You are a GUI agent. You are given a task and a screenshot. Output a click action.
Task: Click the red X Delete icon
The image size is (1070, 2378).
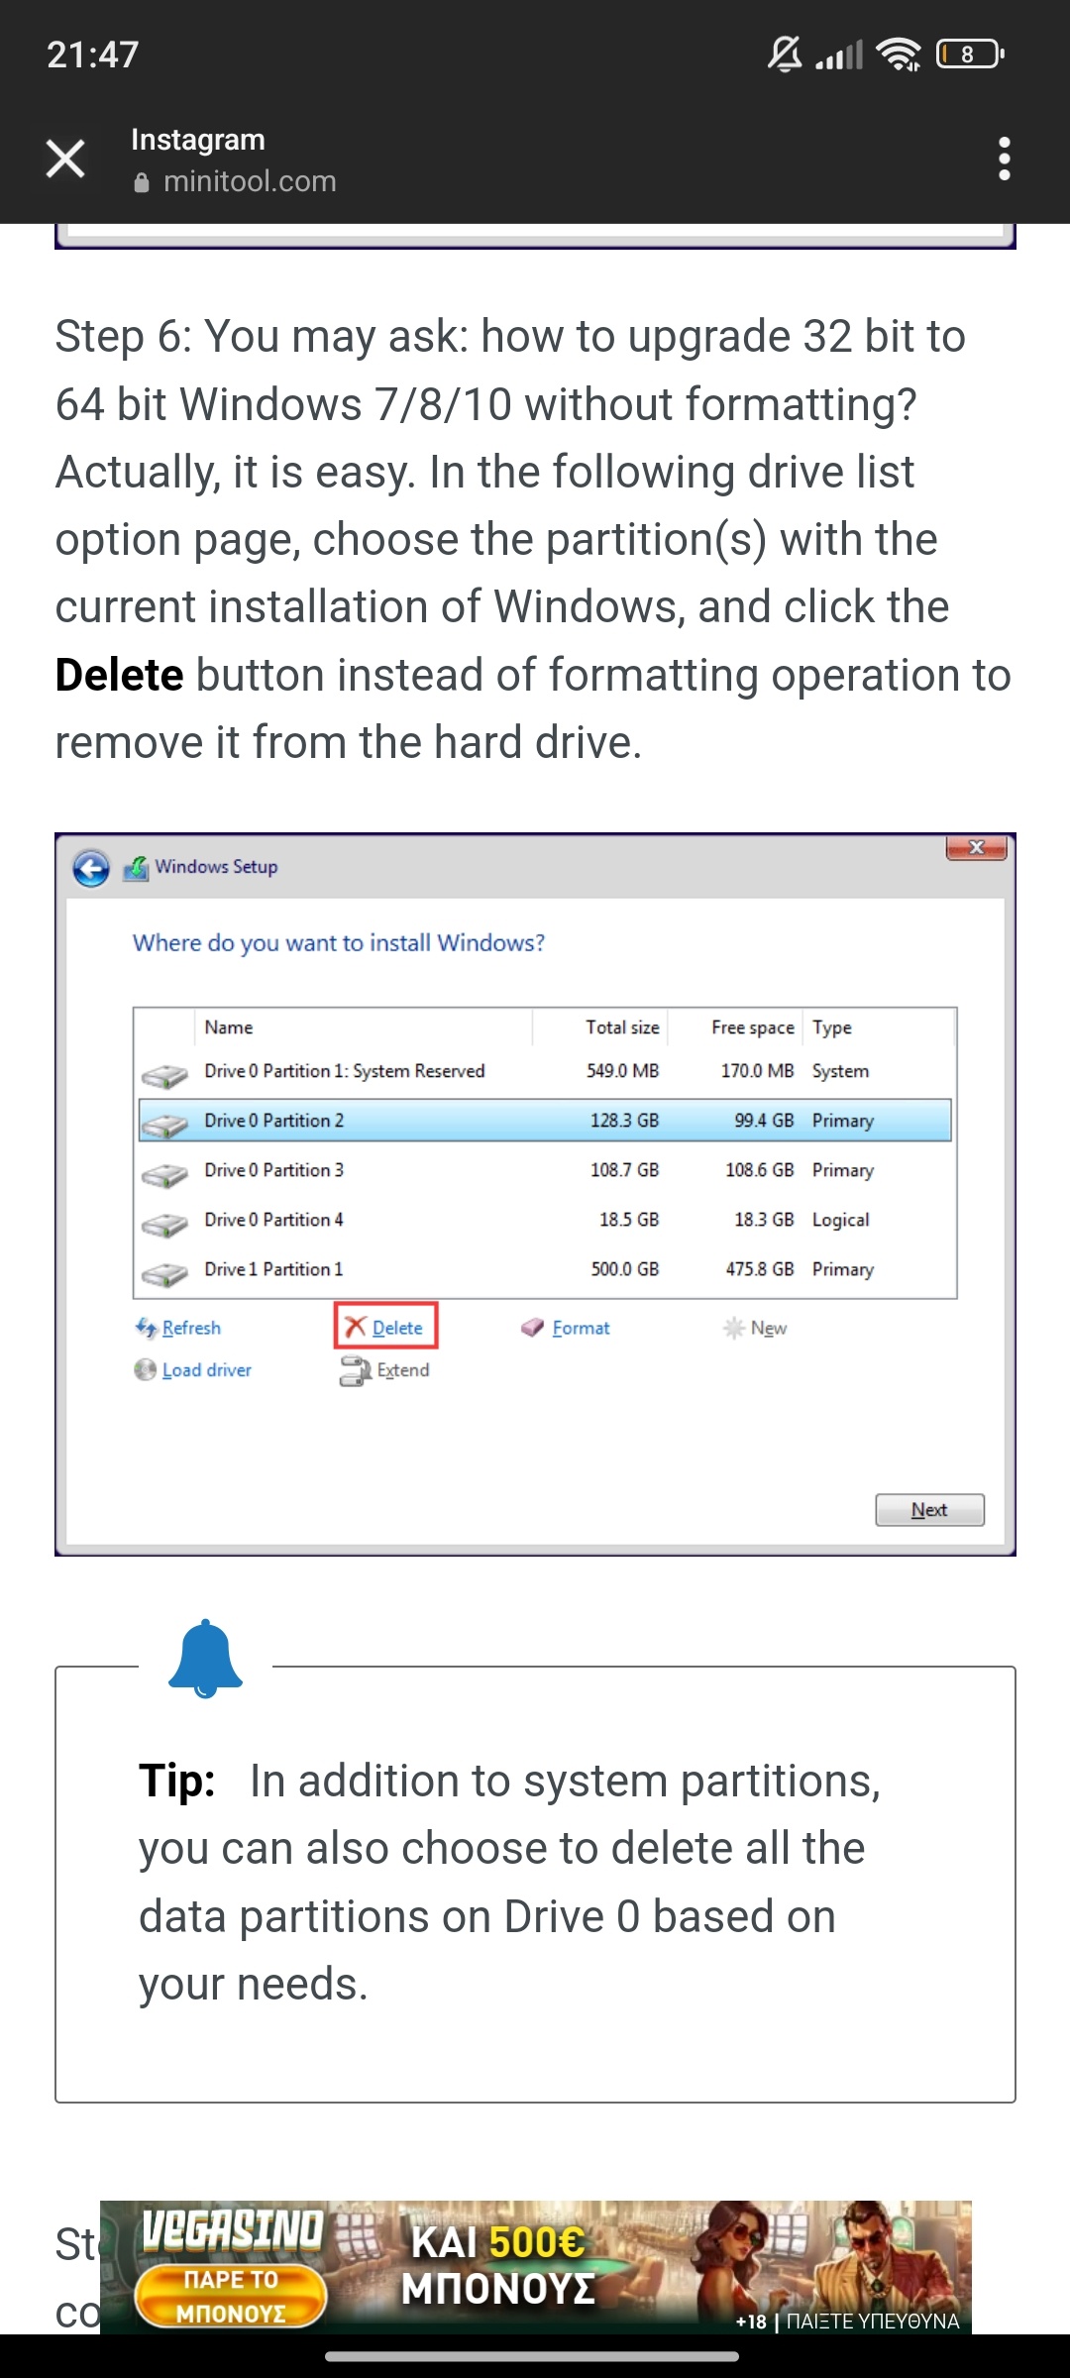pos(356,1327)
